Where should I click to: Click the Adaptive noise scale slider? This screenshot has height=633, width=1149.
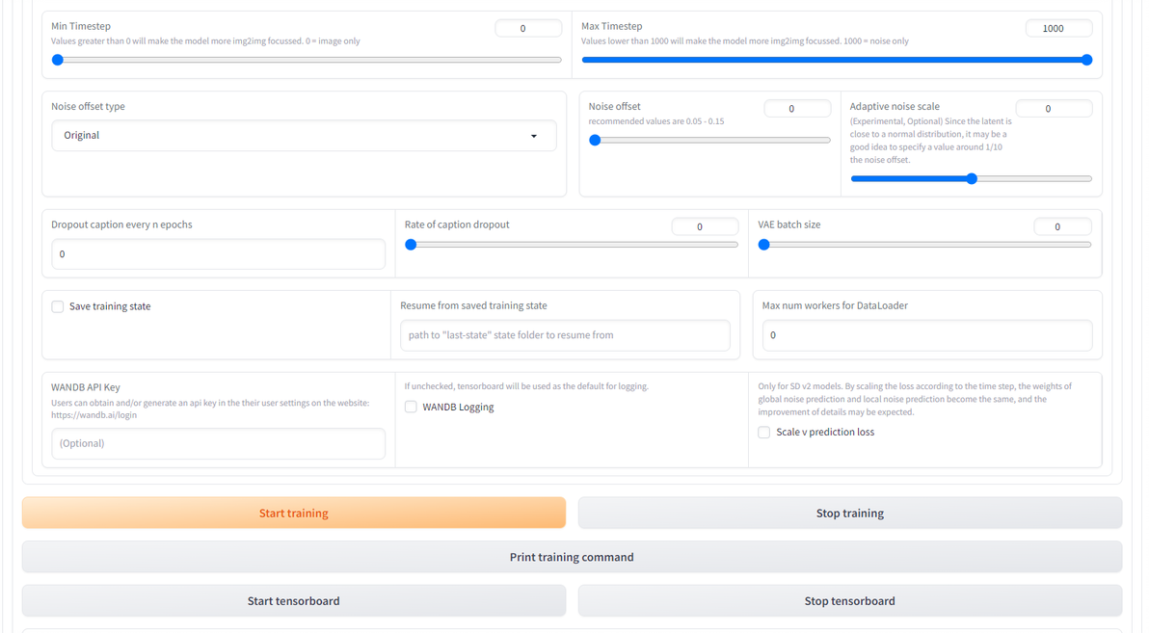coord(971,178)
